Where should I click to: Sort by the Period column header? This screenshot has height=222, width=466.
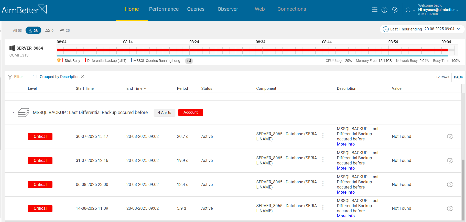click(182, 88)
